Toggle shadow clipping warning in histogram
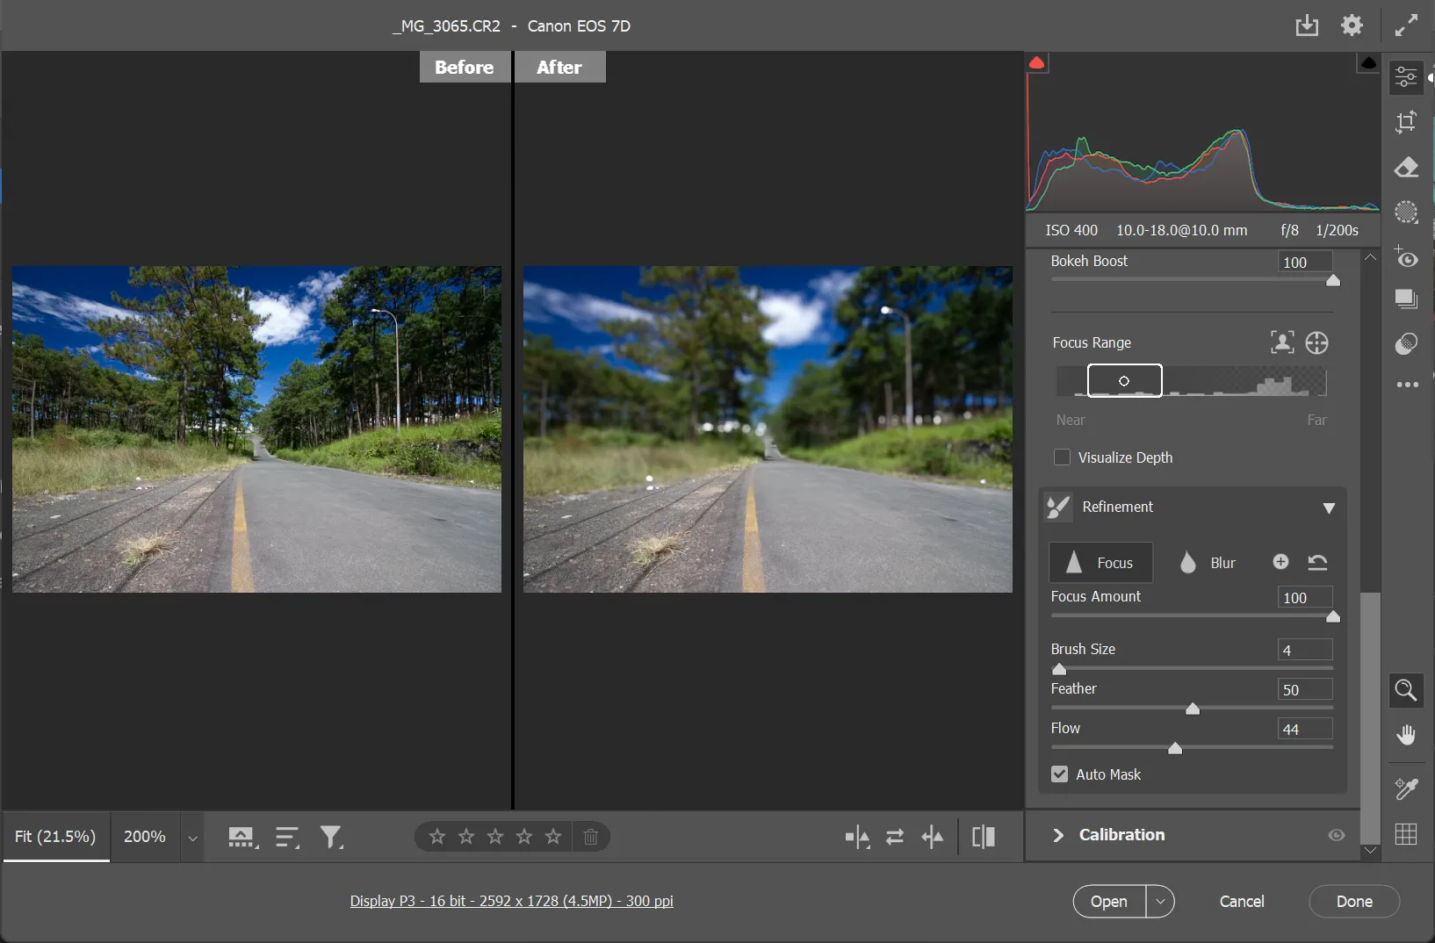Viewport: 1435px width, 943px height. tap(1037, 63)
